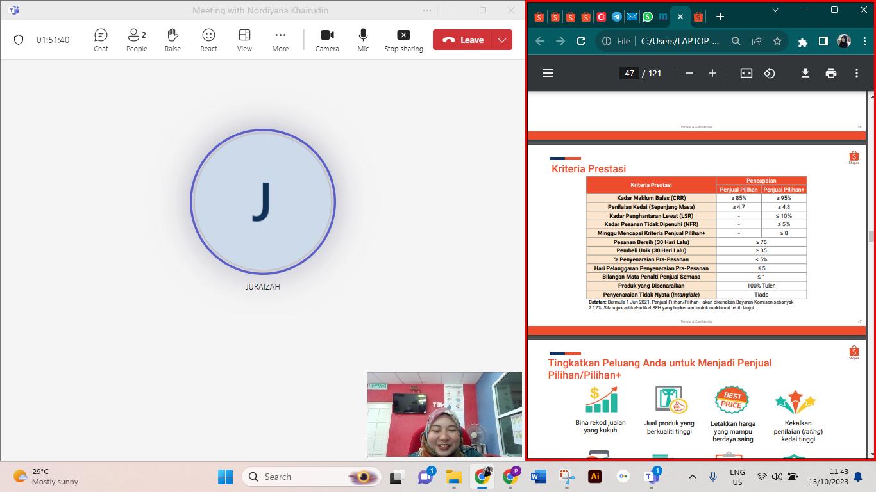Toggle PDF Fit to width
Screen dimensions: 876x492
pyautogui.click(x=746, y=73)
